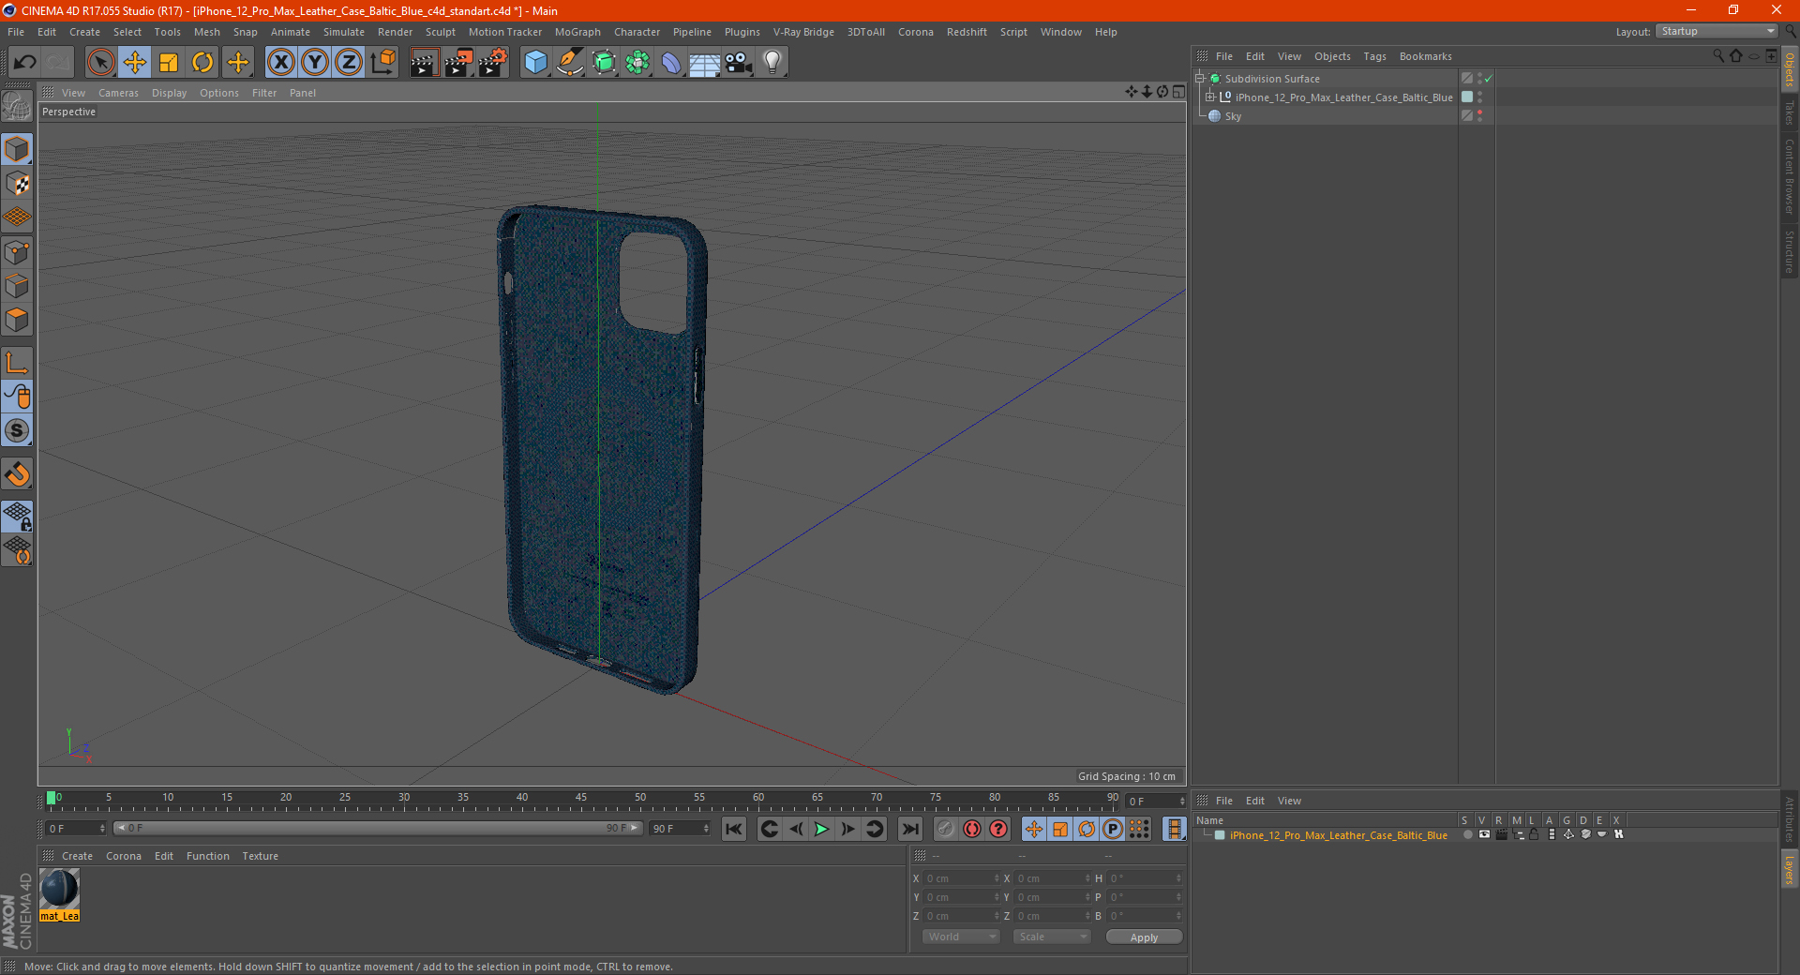The image size is (1800, 975).
Task: Activate the Move tool
Action: (135, 63)
